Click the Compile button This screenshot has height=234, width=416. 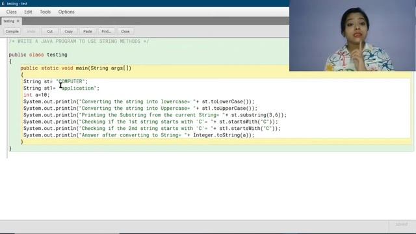(x=12, y=31)
